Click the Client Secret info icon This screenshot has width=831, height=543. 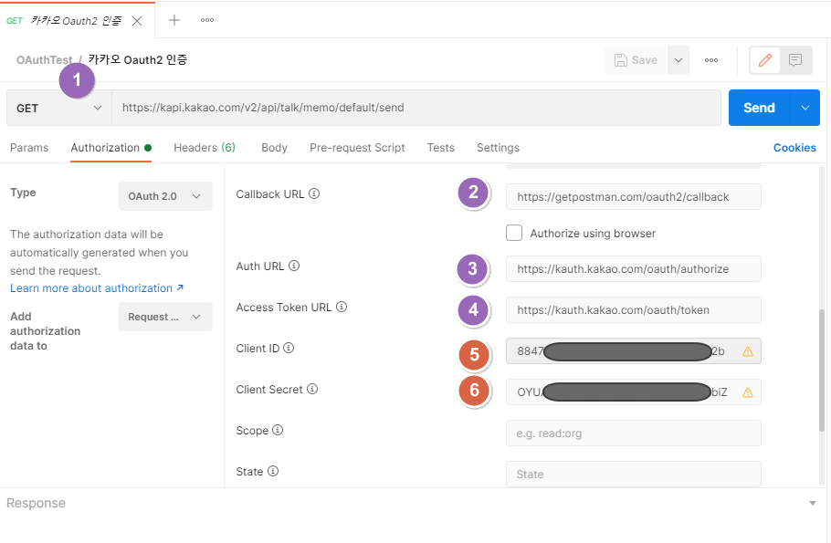[x=312, y=390]
